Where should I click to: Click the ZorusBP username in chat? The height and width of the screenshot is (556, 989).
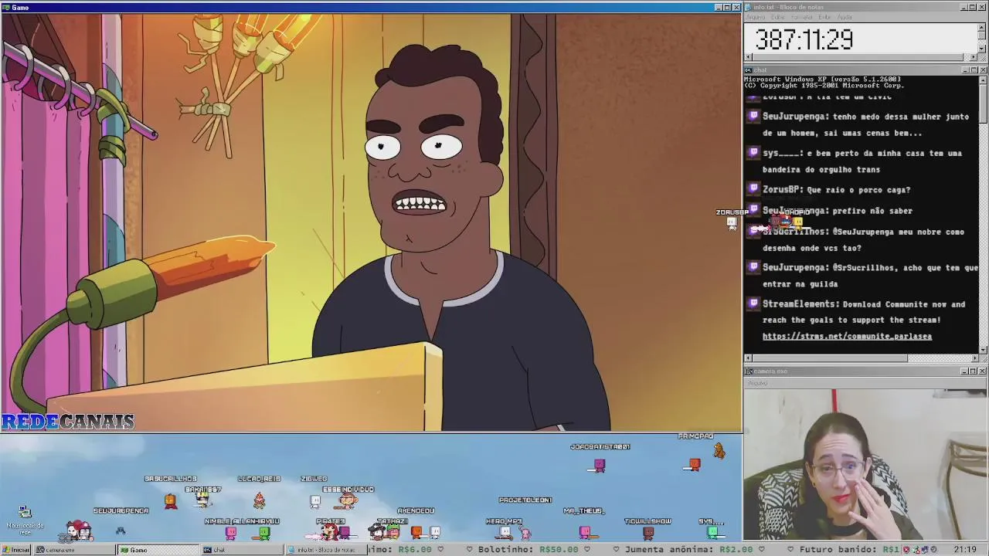tap(782, 190)
